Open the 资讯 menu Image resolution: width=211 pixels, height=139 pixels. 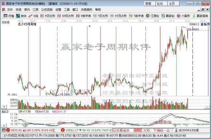(27, 10)
